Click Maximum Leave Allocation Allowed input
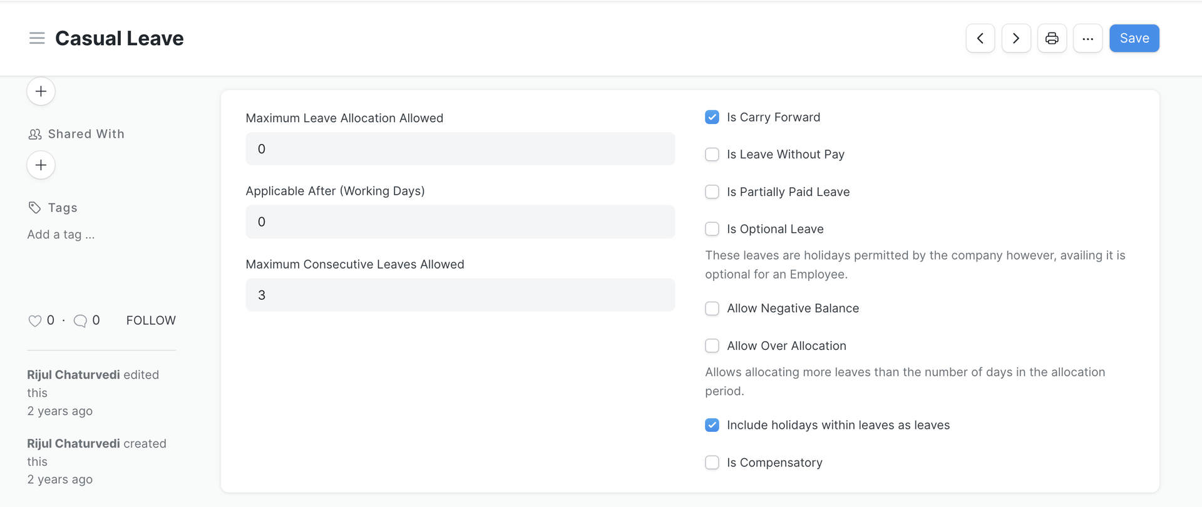This screenshot has height=507, width=1202. (x=460, y=149)
